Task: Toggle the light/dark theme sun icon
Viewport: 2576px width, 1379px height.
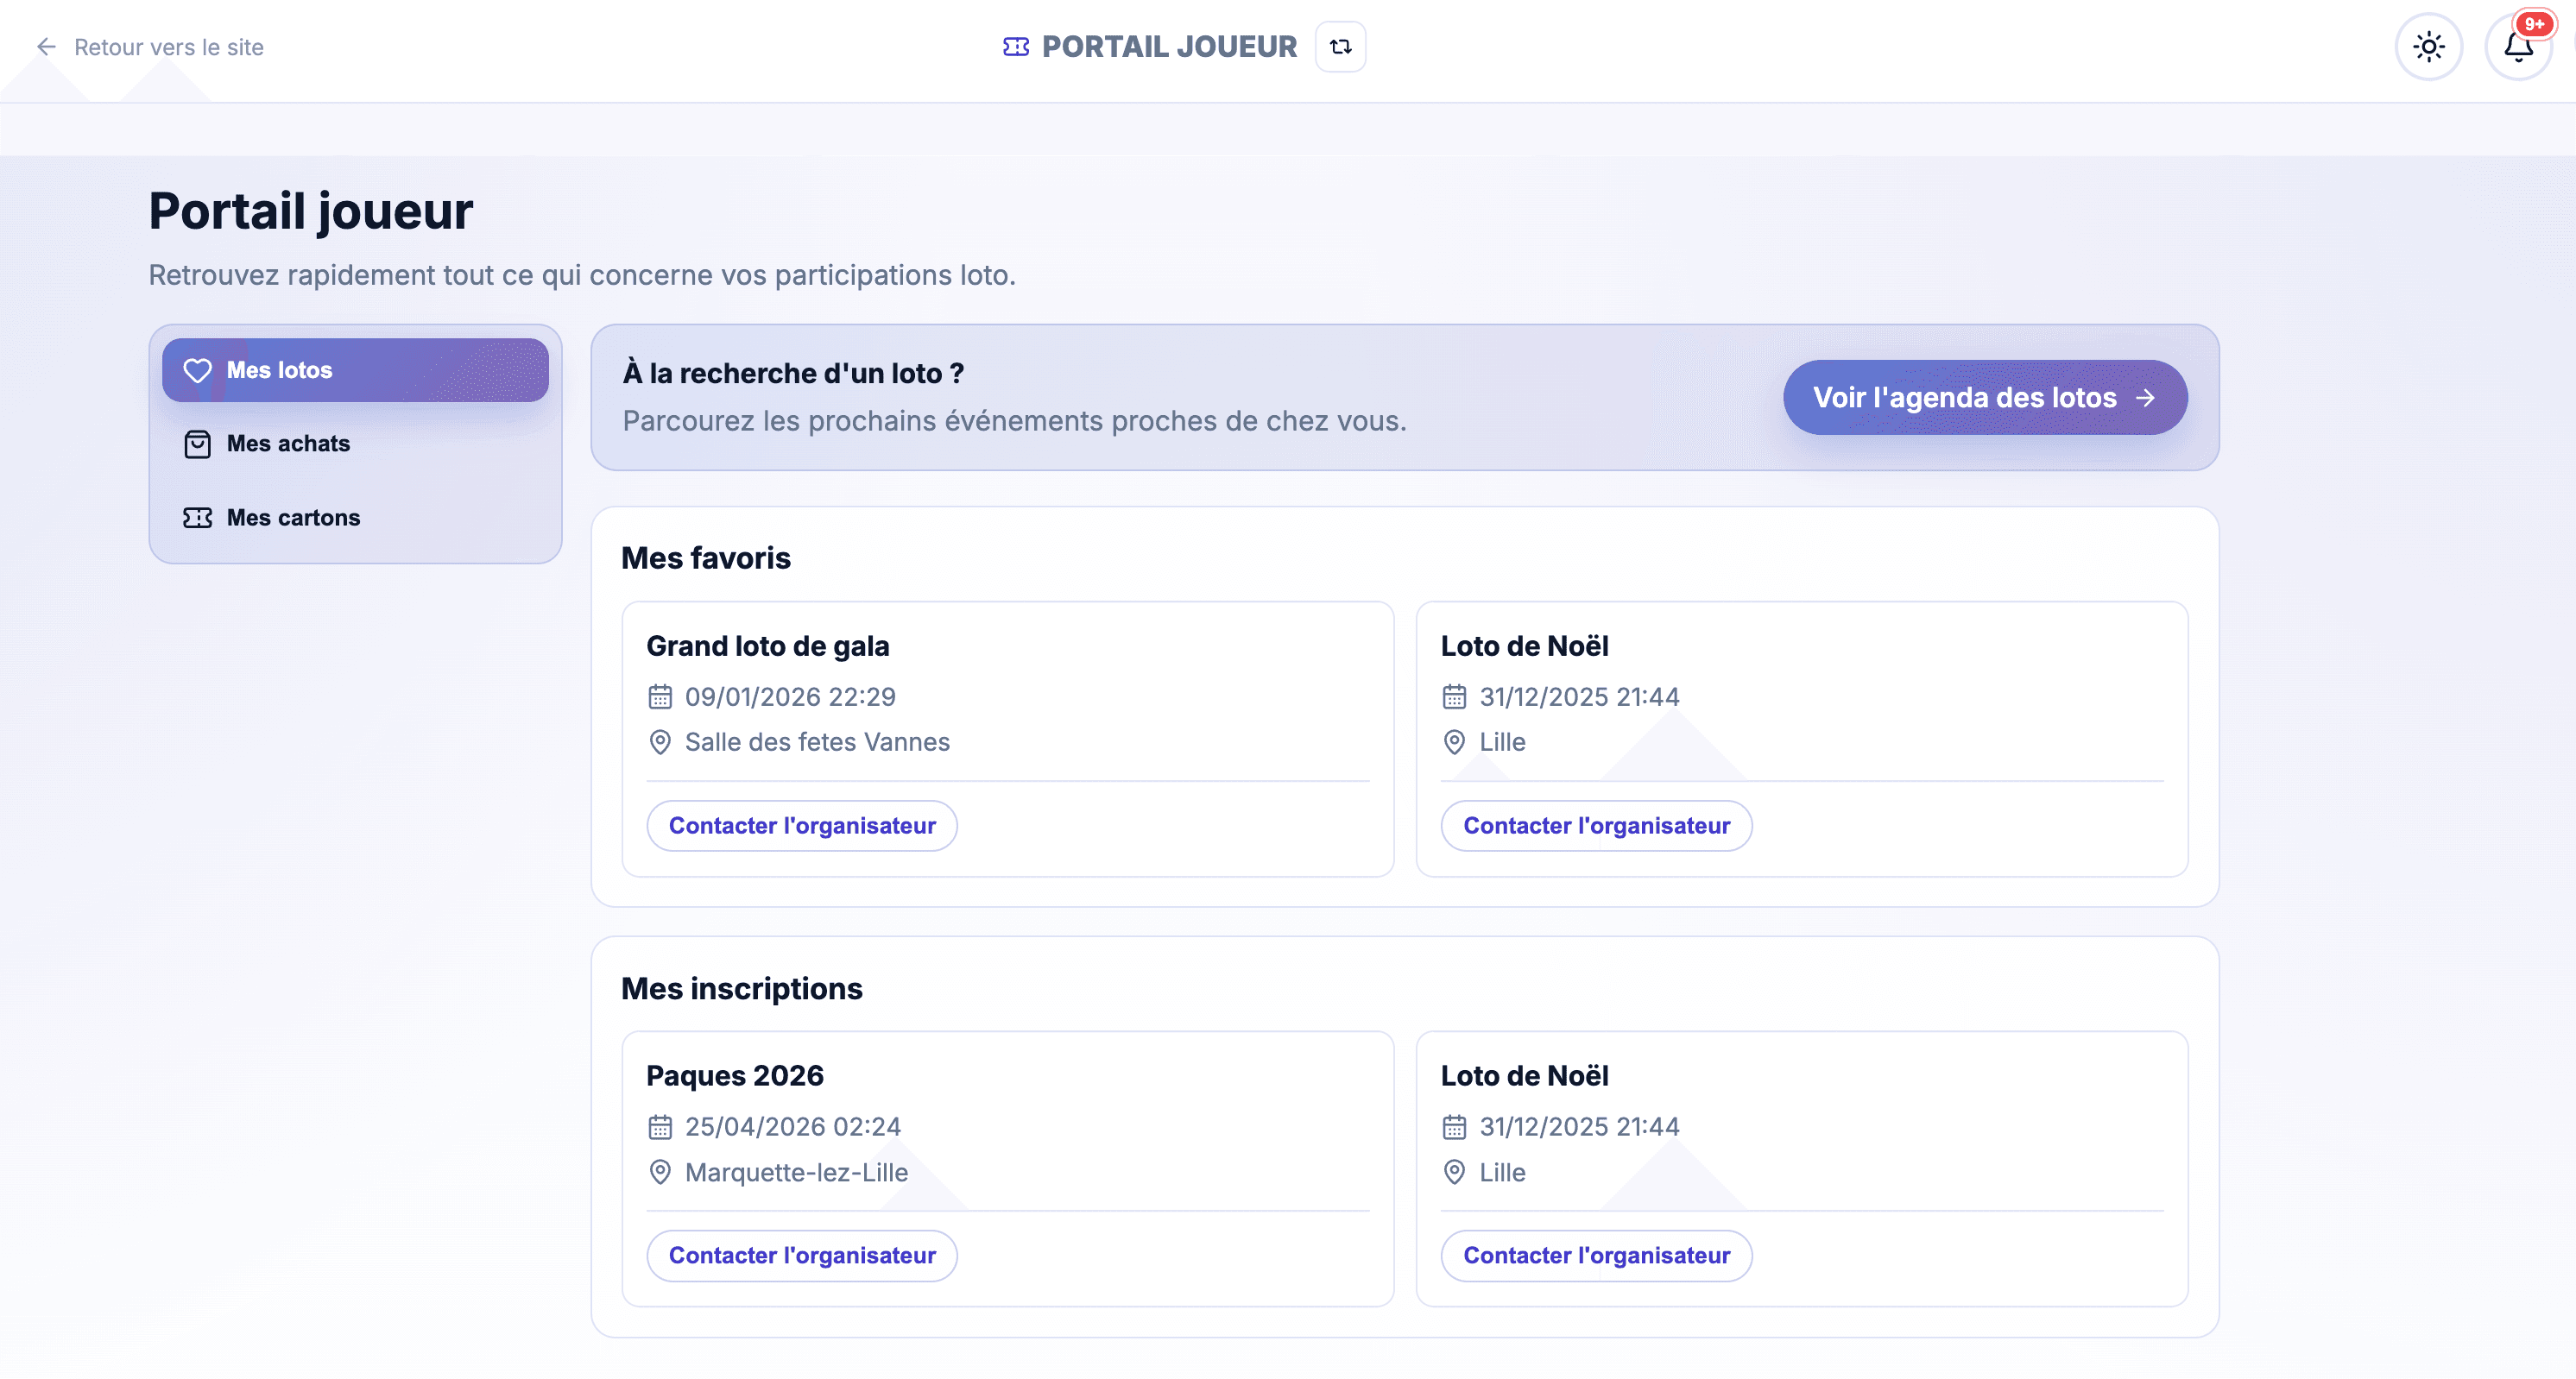Action: [x=2428, y=47]
